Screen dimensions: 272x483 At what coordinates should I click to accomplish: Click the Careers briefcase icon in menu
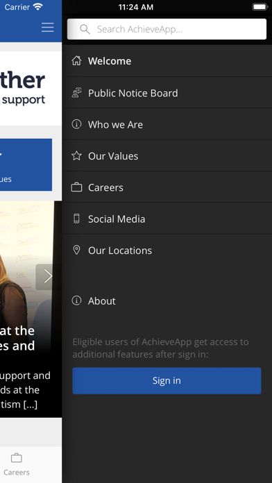pyautogui.click(x=76, y=187)
